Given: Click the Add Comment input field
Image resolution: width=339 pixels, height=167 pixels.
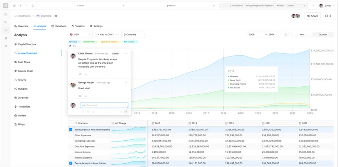Looking at the screenshot, I should pyautogui.click(x=104, y=105).
